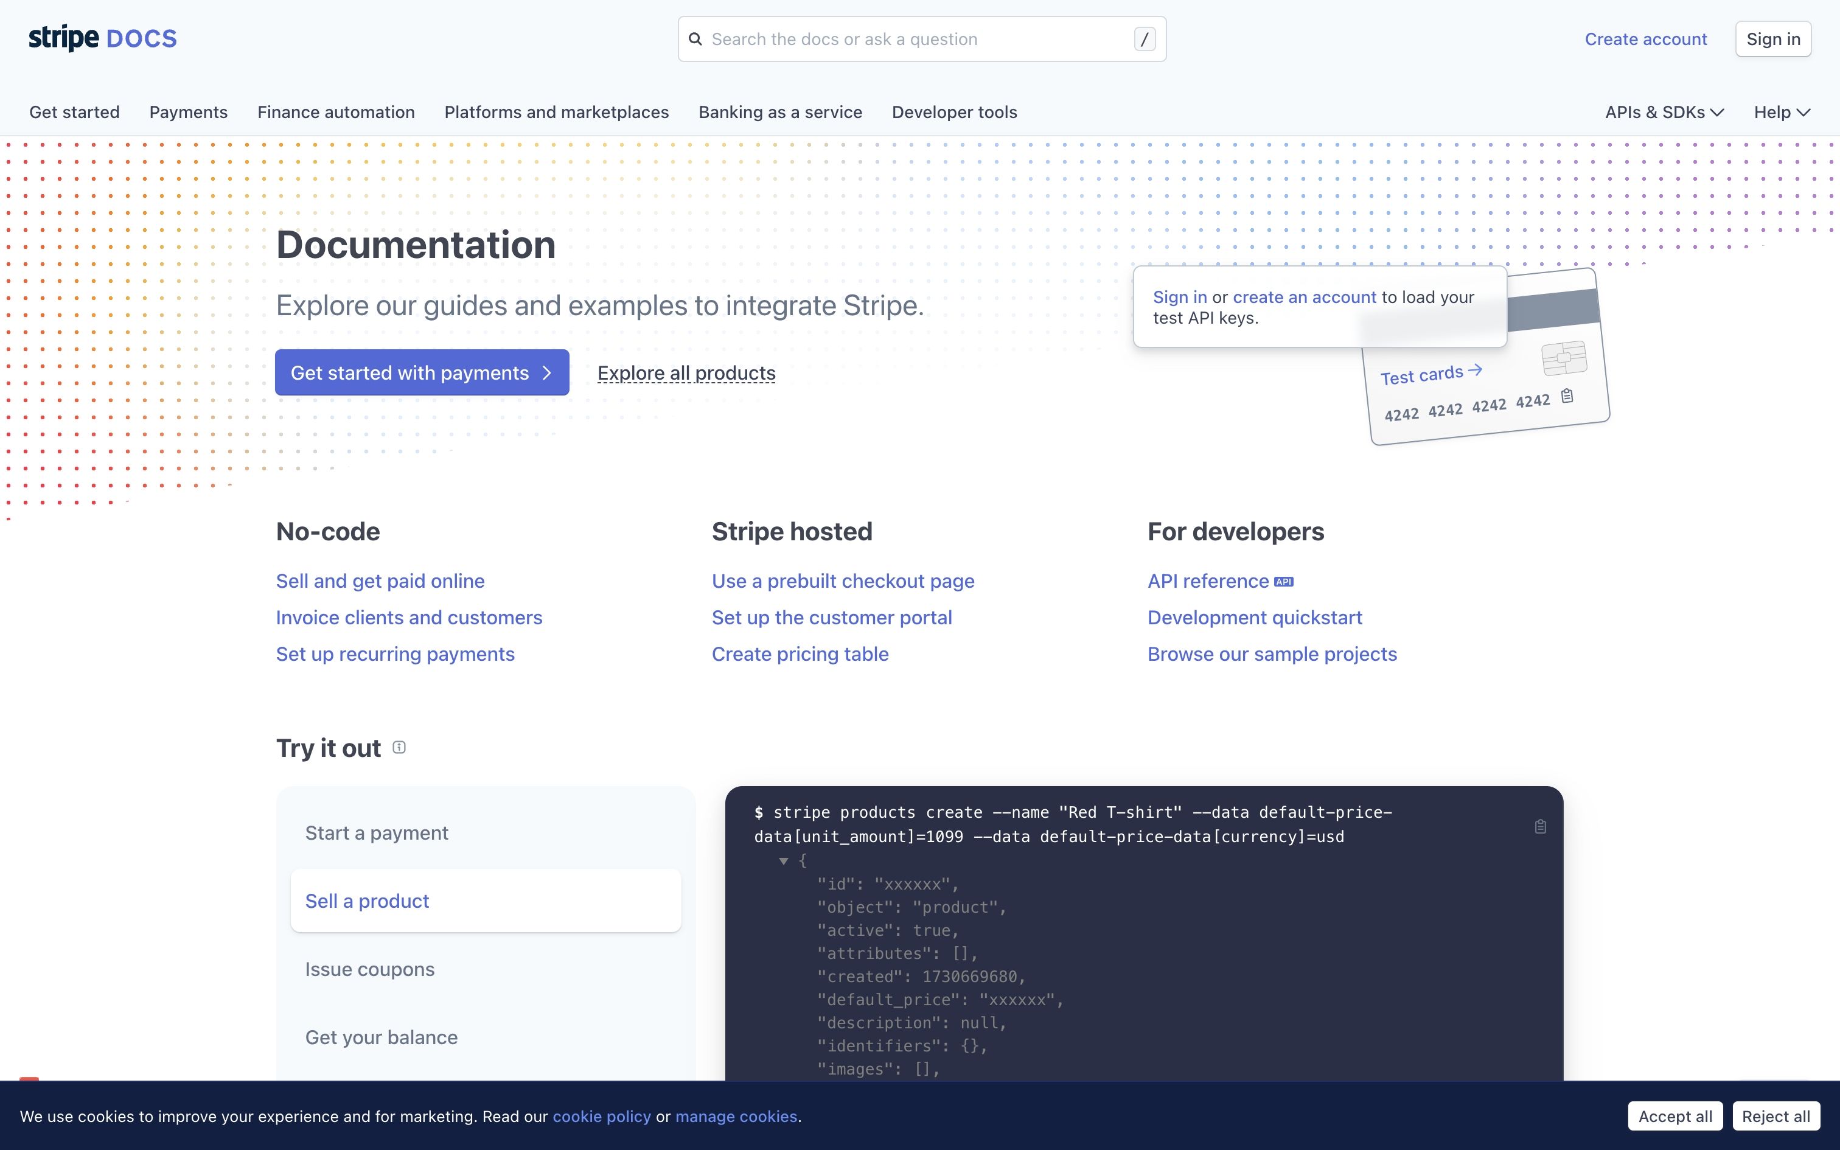Open Development quickstart link
The width and height of the screenshot is (1840, 1150).
click(1255, 618)
